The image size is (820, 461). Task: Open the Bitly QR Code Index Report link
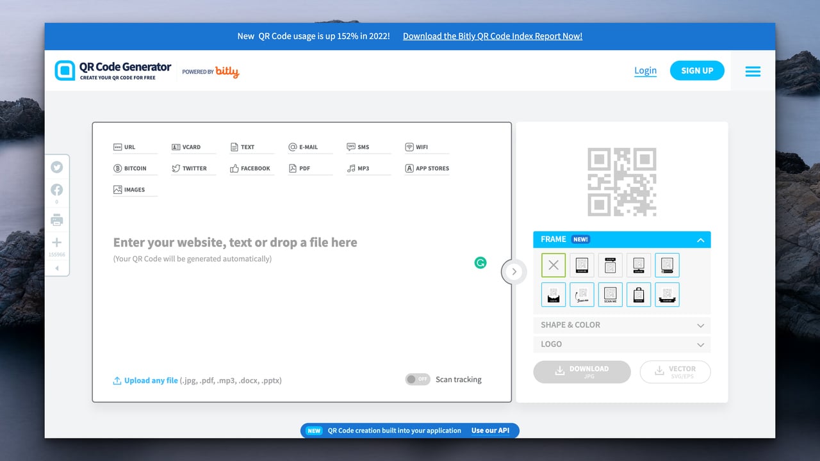point(493,36)
